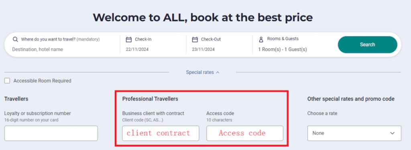Select the 22/11/2024 check-in date
Viewport: 411px width, 150px height.
coord(137,49)
